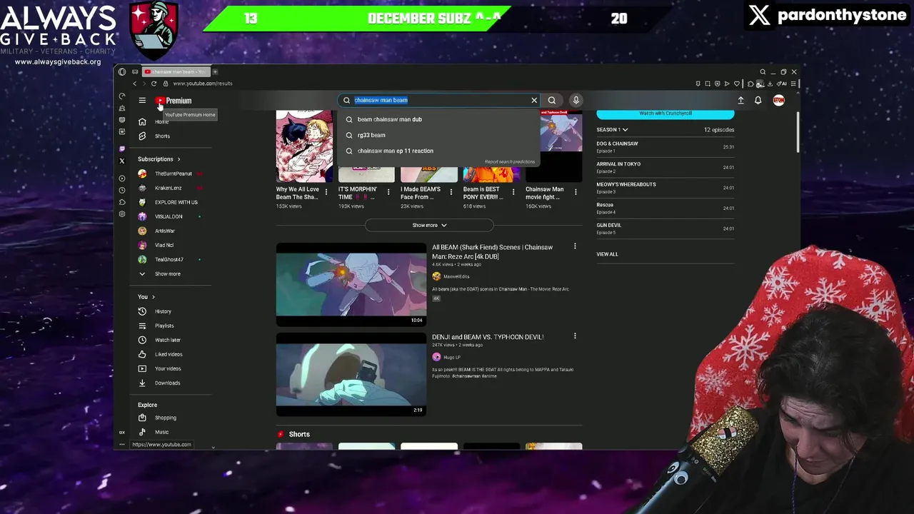This screenshot has height=514, width=914.
Task: Open X in browser sidebar
Action: pyautogui.click(x=122, y=161)
